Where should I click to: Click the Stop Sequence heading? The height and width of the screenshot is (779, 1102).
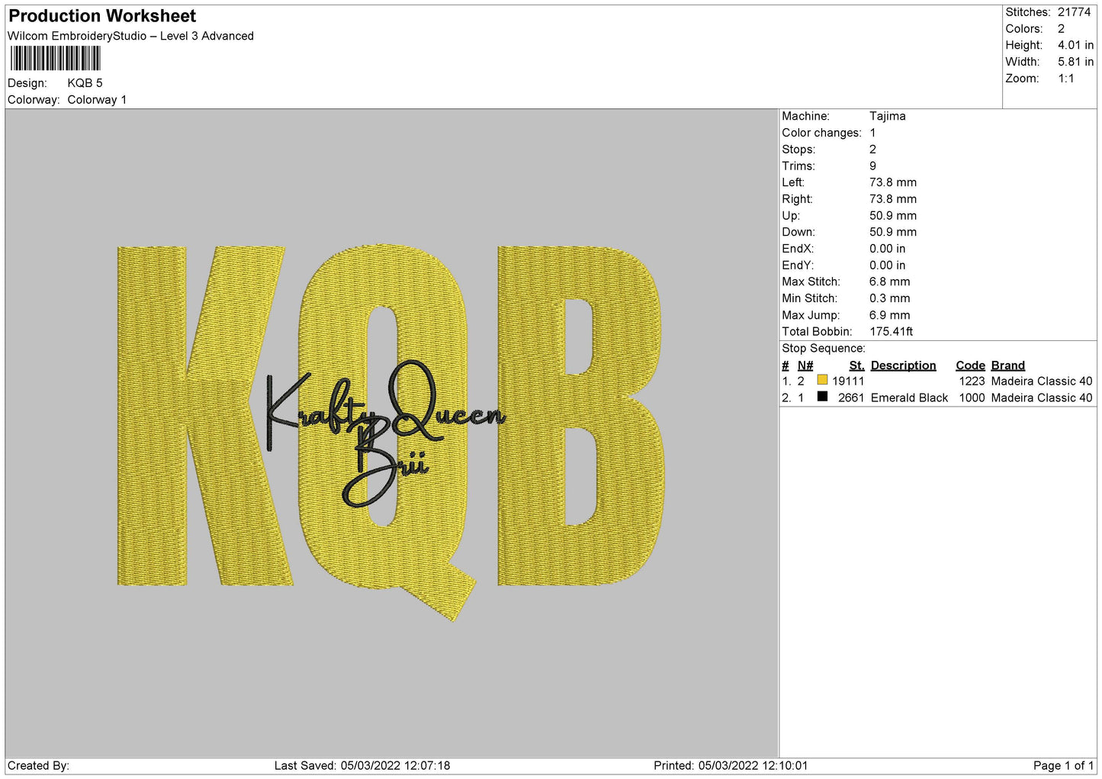824,349
